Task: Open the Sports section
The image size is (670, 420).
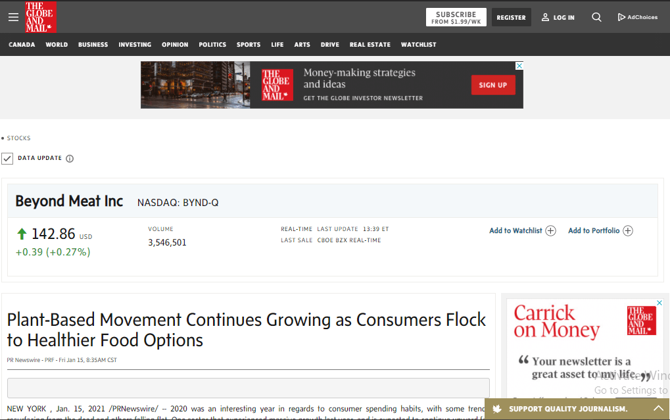Action: [x=249, y=45]
